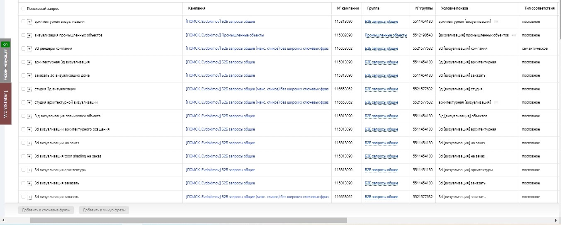Click right arrow of horizontal scrollbar
Image resolution: width=561 pixels, height=225 pixels.
pos(557,220)
